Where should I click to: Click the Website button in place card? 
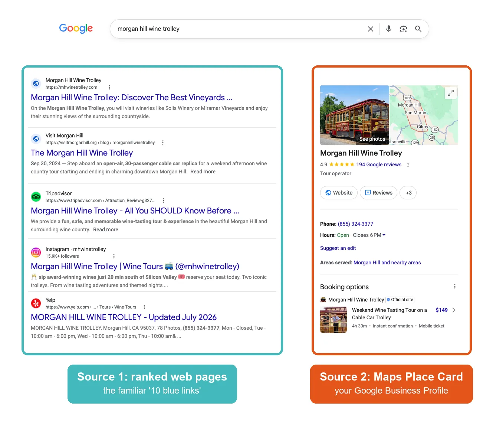point(339,193)
